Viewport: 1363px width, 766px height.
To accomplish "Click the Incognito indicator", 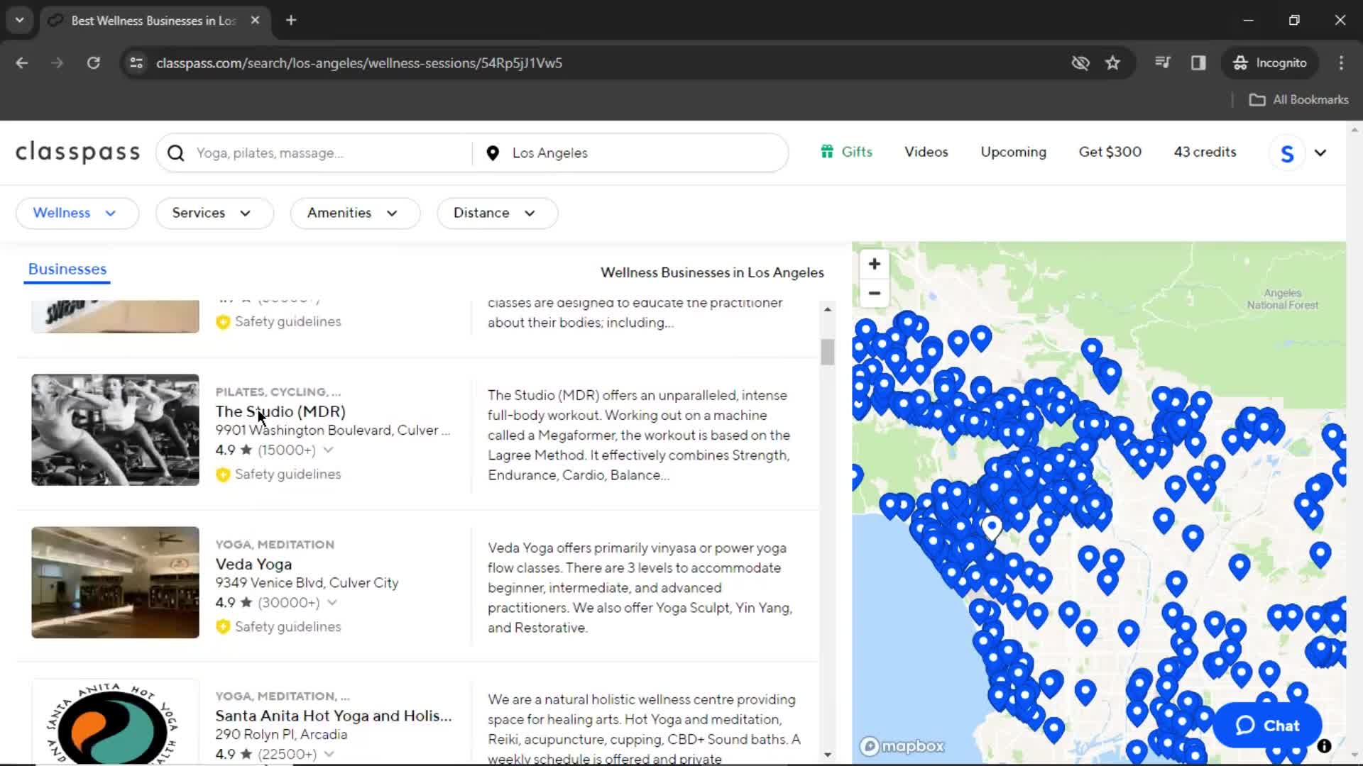I will [x=1270, y=63].
